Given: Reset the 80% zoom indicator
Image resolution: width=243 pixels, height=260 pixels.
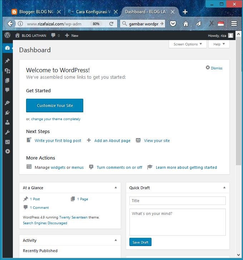Looking at the screenshot, I should click(96, 24).
